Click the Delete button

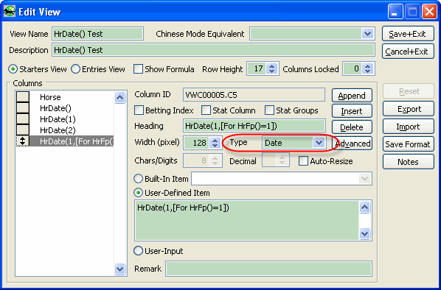tap(352, 127)
